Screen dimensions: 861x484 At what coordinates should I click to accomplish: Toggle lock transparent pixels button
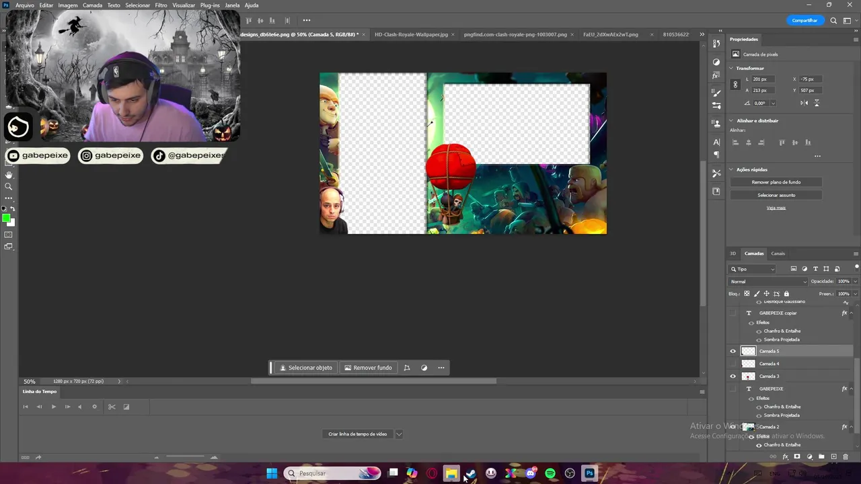click(747, 294)
